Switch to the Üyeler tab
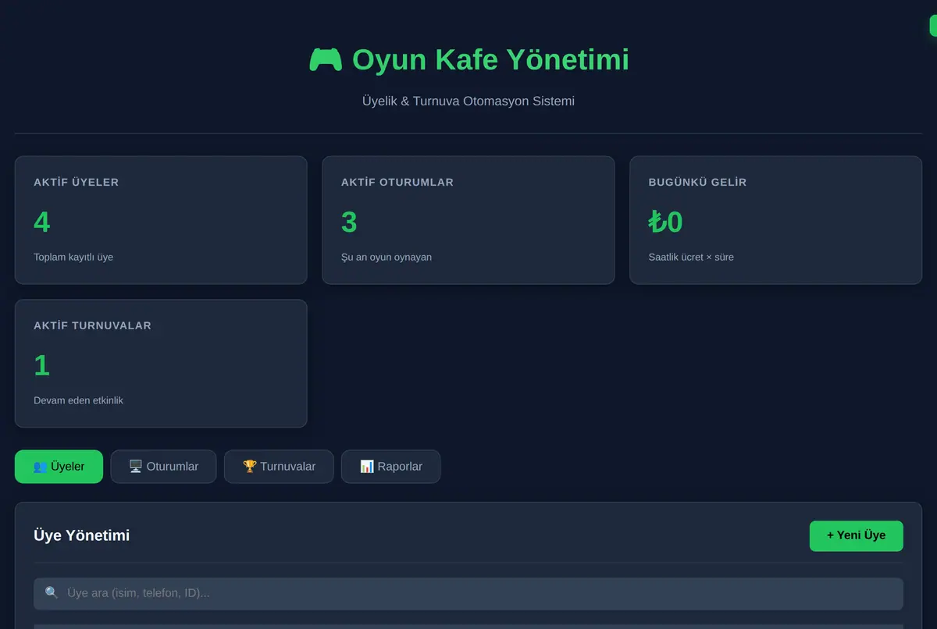 (59, 467)
